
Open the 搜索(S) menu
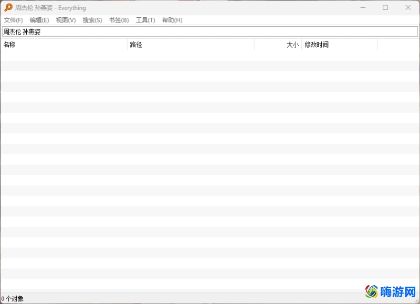(92, 20)
